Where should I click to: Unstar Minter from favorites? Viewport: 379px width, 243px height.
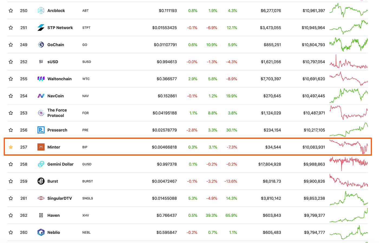(11, 147)
